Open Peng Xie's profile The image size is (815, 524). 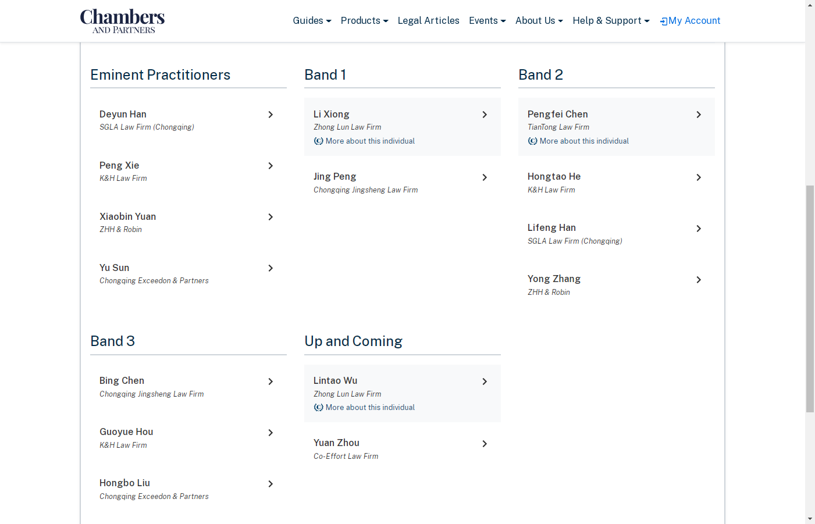click(x=119, y=165)
